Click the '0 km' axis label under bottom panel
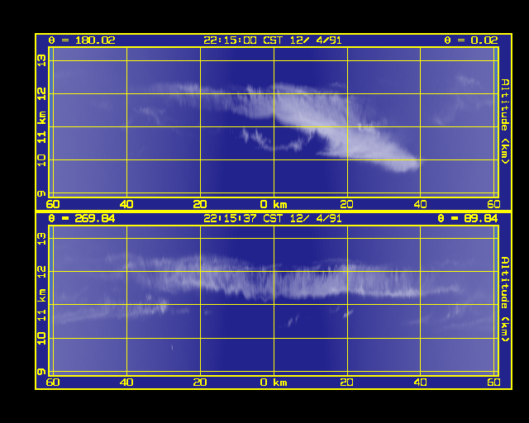This screenshot has height=423, width=529. [x=274, y=383]
